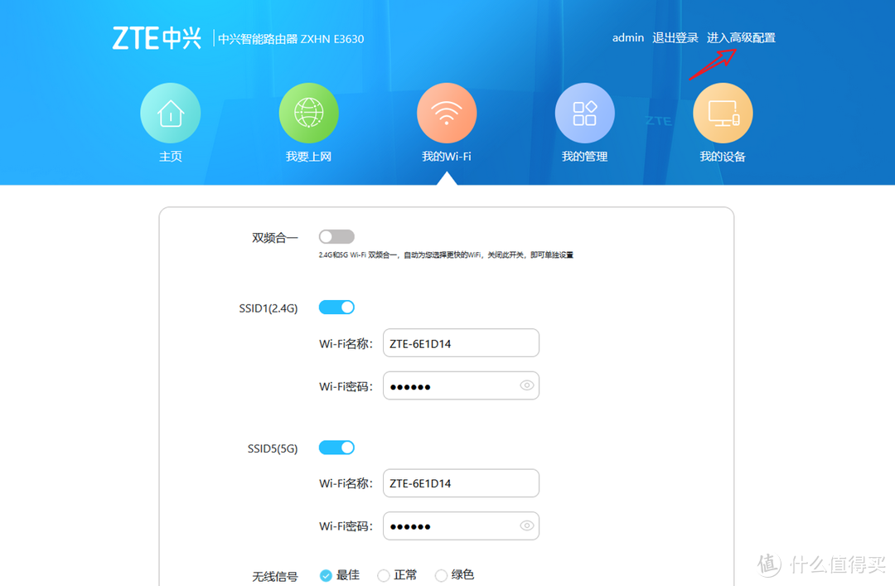Select the 我的设备 devices icon
Screen dimensions: 895x586
point(722,112)
